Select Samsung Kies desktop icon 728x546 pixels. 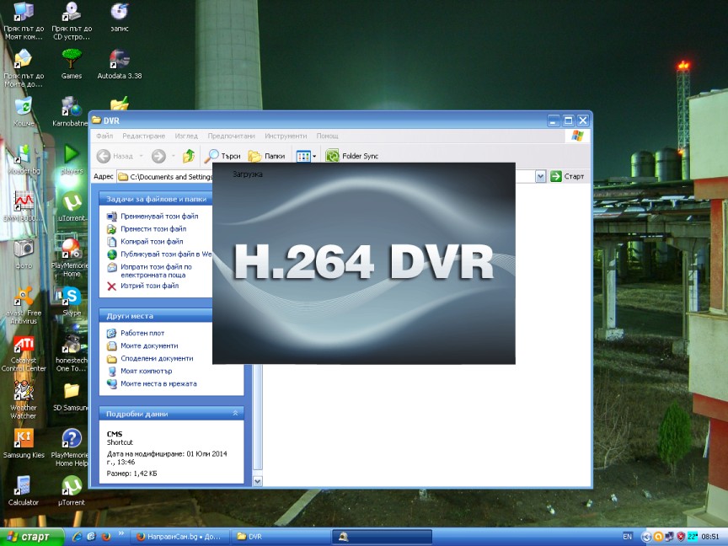pos(24,440)
